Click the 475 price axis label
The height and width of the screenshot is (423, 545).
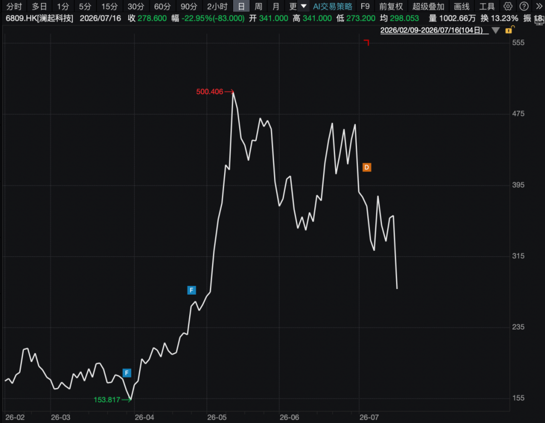[518, 114]
